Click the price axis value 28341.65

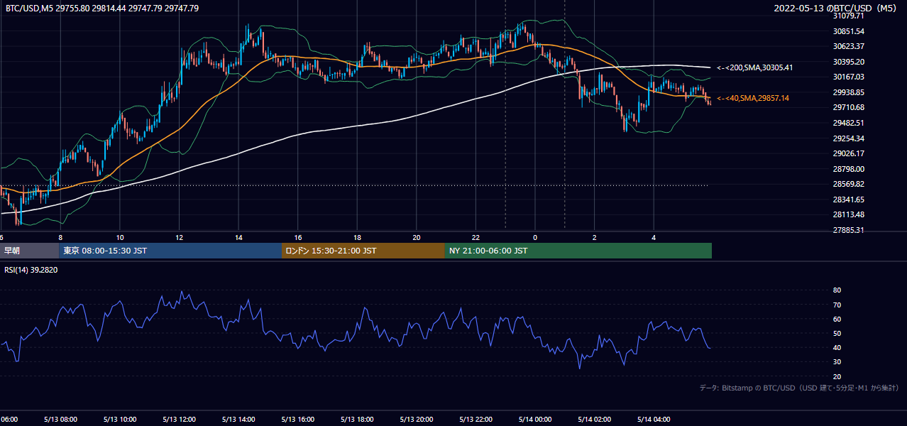tap(848, 200)
